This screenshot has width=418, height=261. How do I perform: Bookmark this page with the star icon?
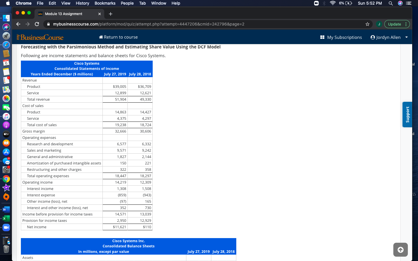(368, 24)
